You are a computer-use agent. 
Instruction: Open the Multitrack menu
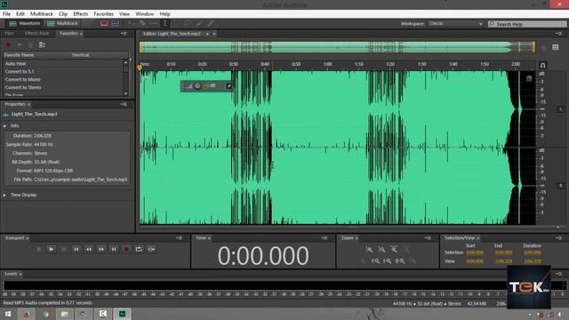click(x=42, y=14)
